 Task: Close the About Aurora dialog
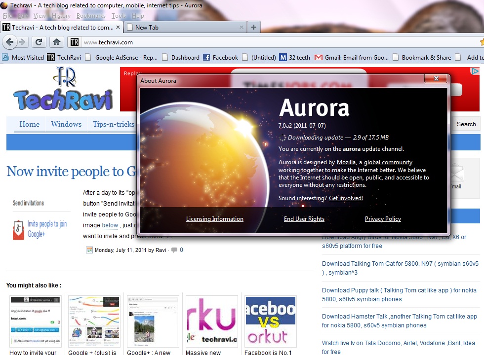436,78
